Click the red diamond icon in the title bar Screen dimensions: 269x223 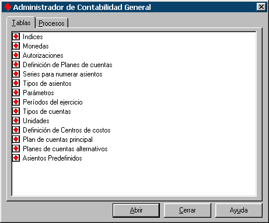point(8,7)
